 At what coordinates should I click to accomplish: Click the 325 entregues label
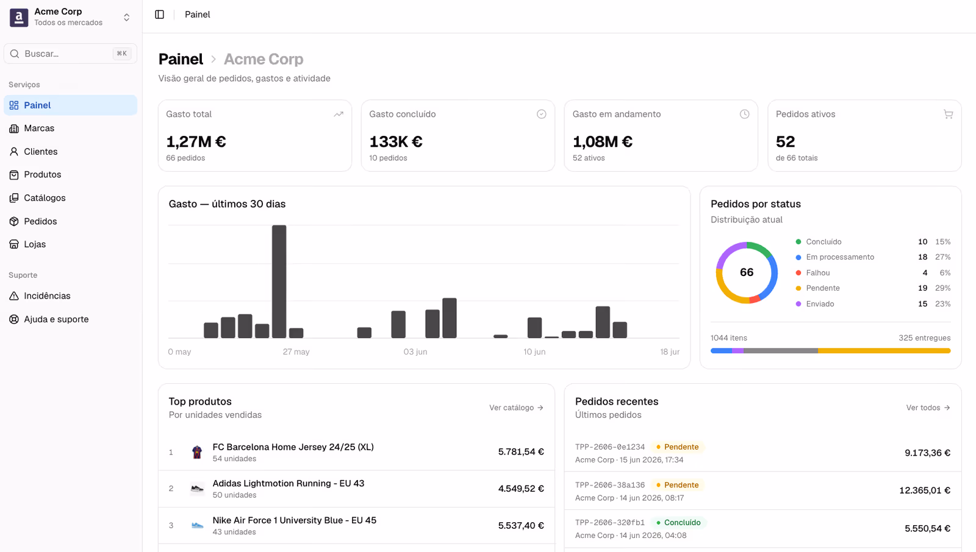point(924,338)
